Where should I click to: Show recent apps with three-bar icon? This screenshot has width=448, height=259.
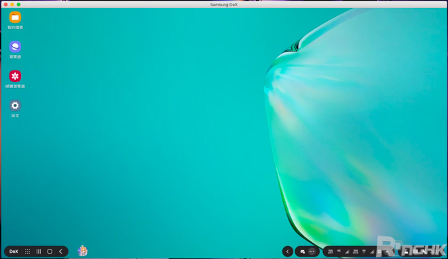(x=39, y=252)
